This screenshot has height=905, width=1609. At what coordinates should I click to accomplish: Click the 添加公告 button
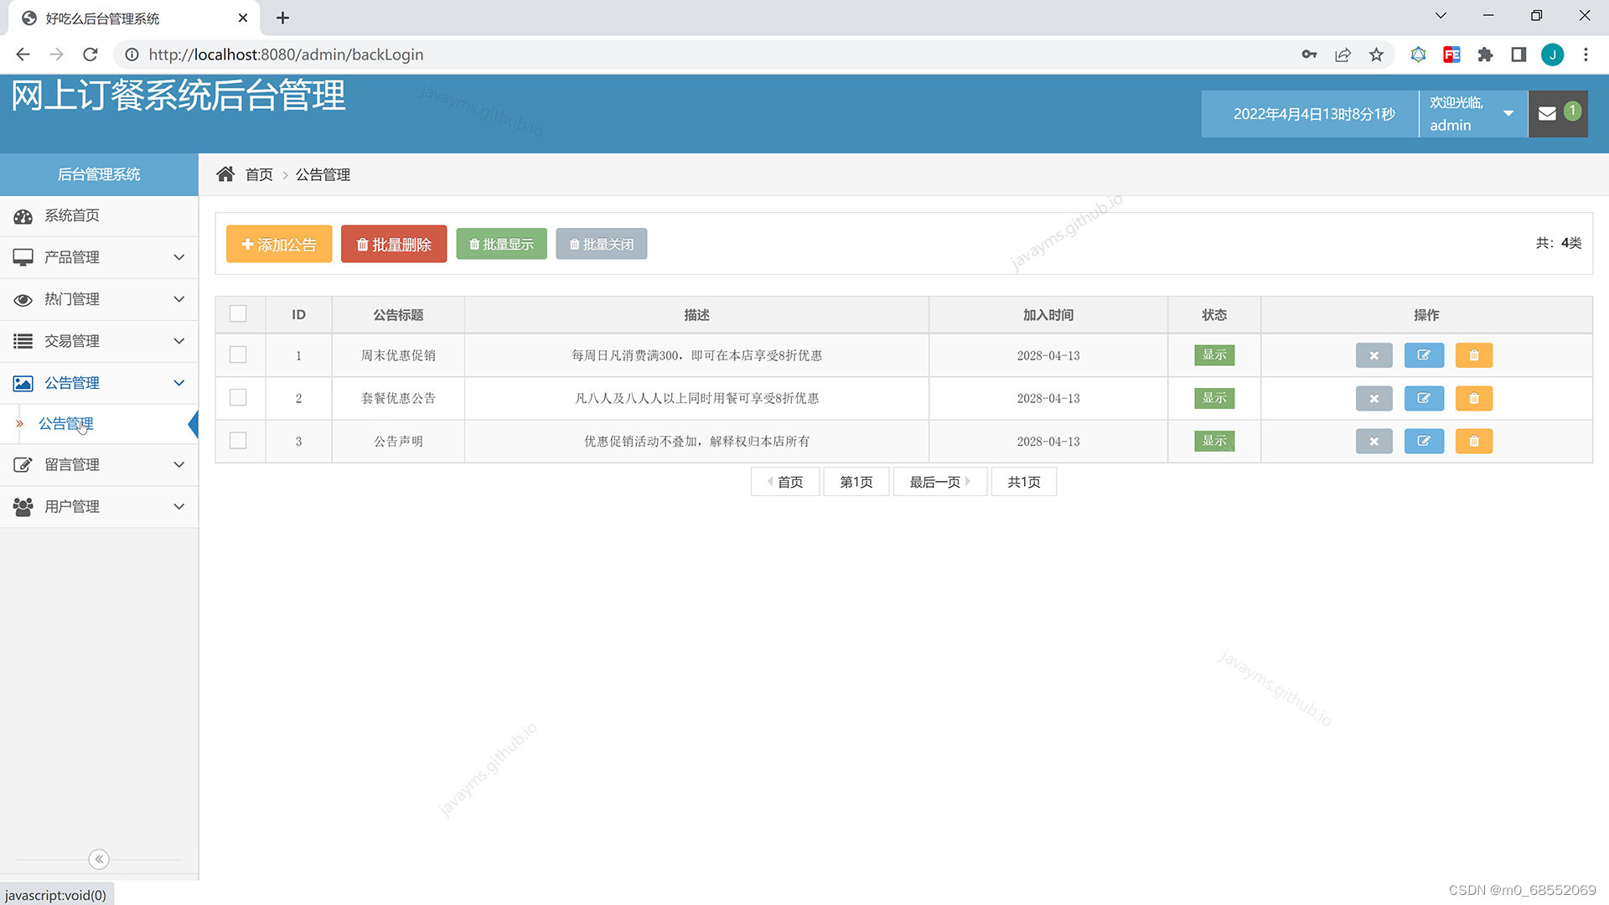coord(278,244)
